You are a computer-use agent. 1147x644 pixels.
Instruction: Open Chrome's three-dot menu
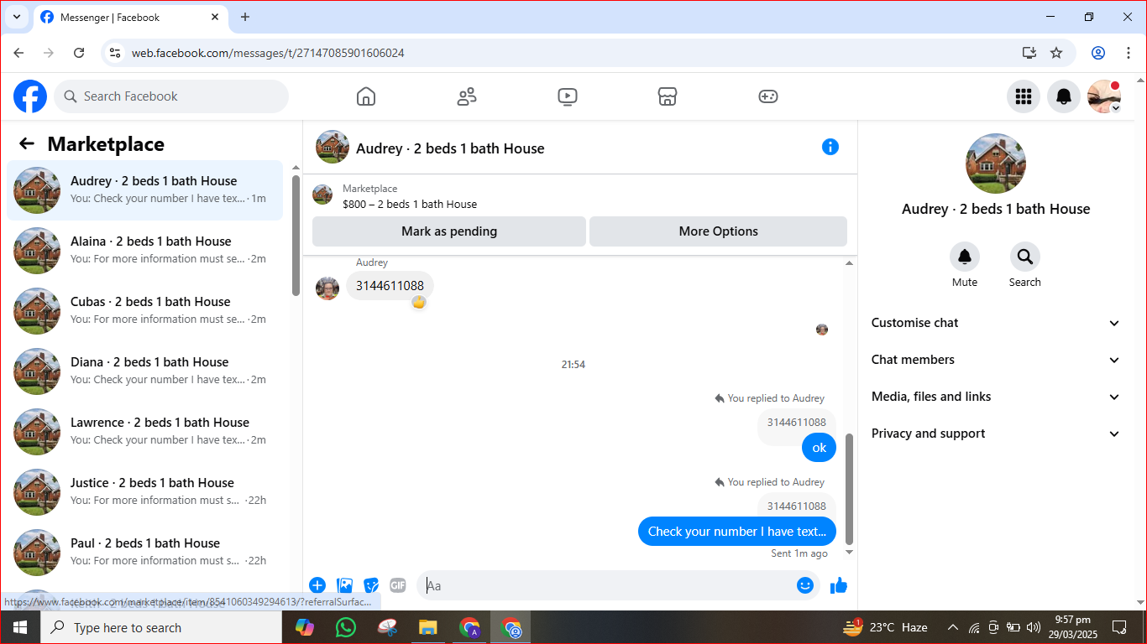coord(1128,53)
